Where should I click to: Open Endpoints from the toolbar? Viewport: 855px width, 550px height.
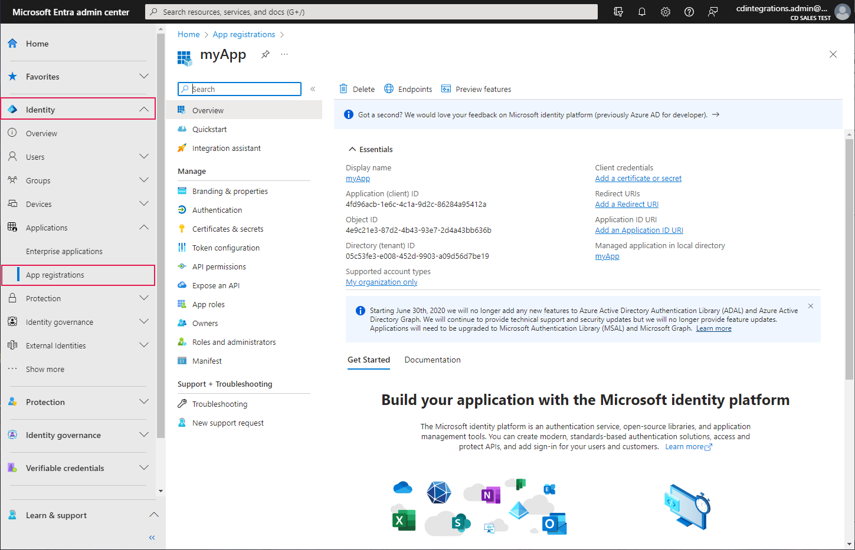click(408, 89)
